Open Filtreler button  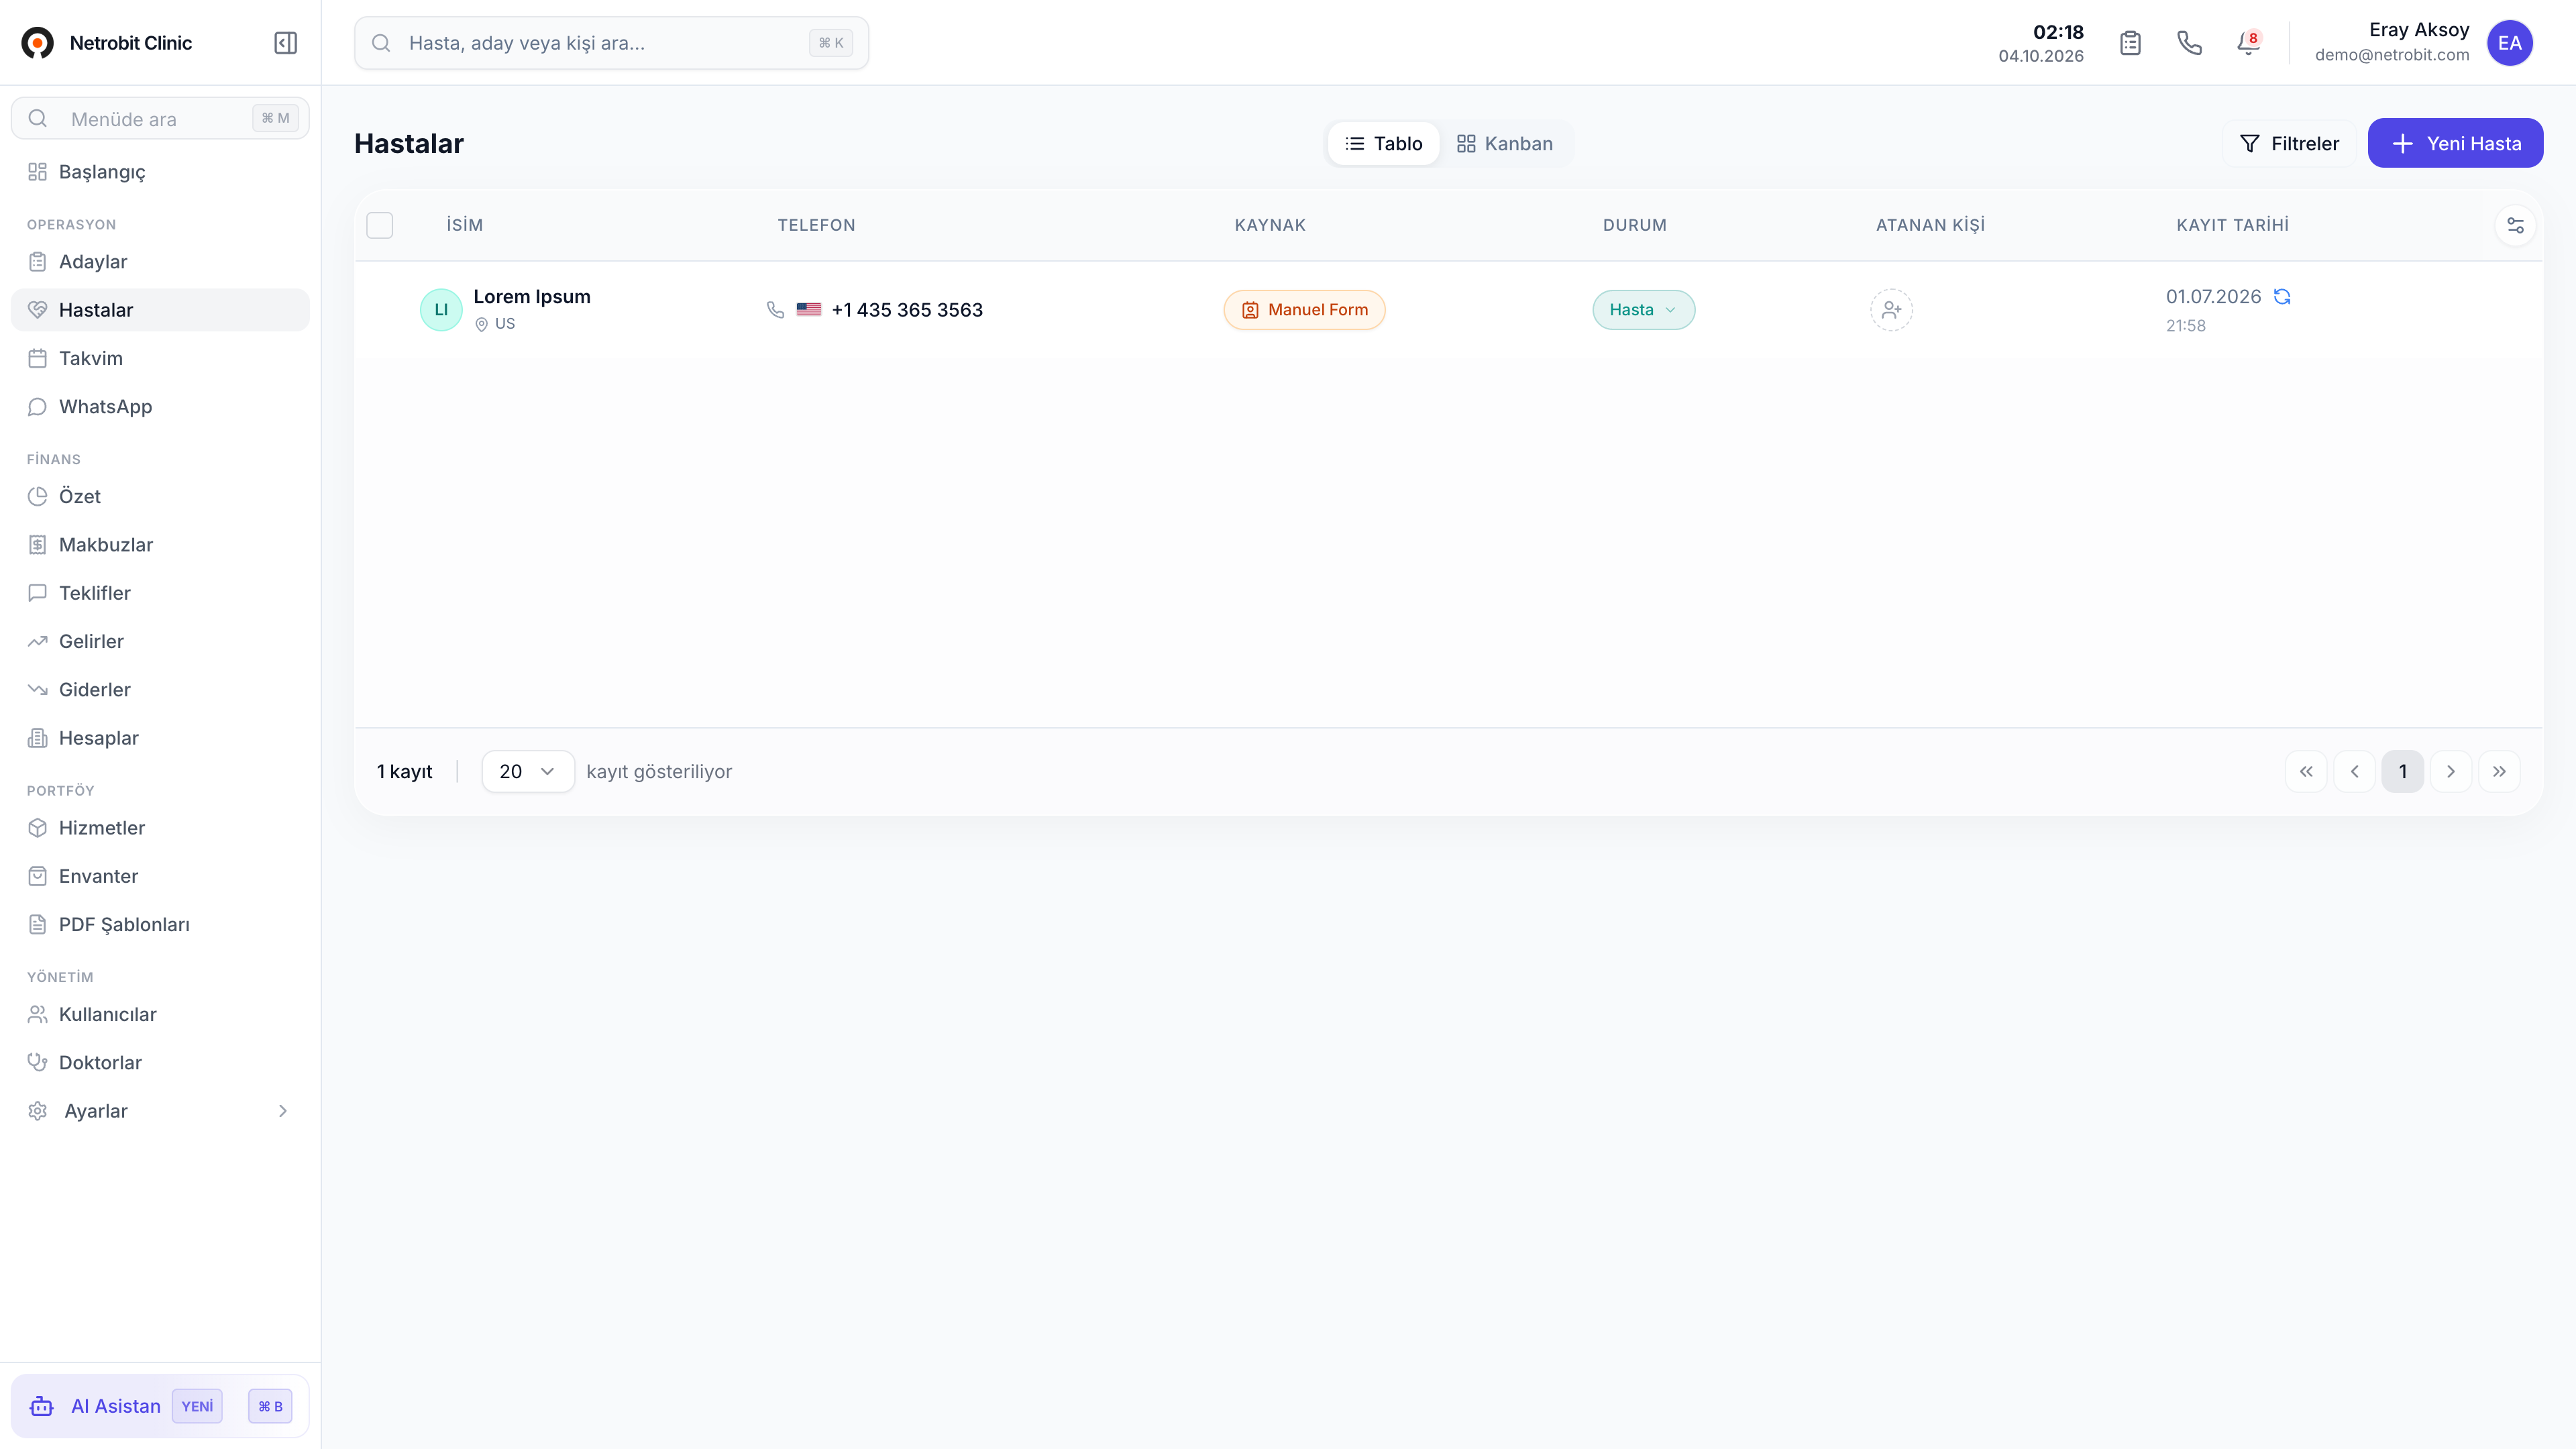(2289, 143)
